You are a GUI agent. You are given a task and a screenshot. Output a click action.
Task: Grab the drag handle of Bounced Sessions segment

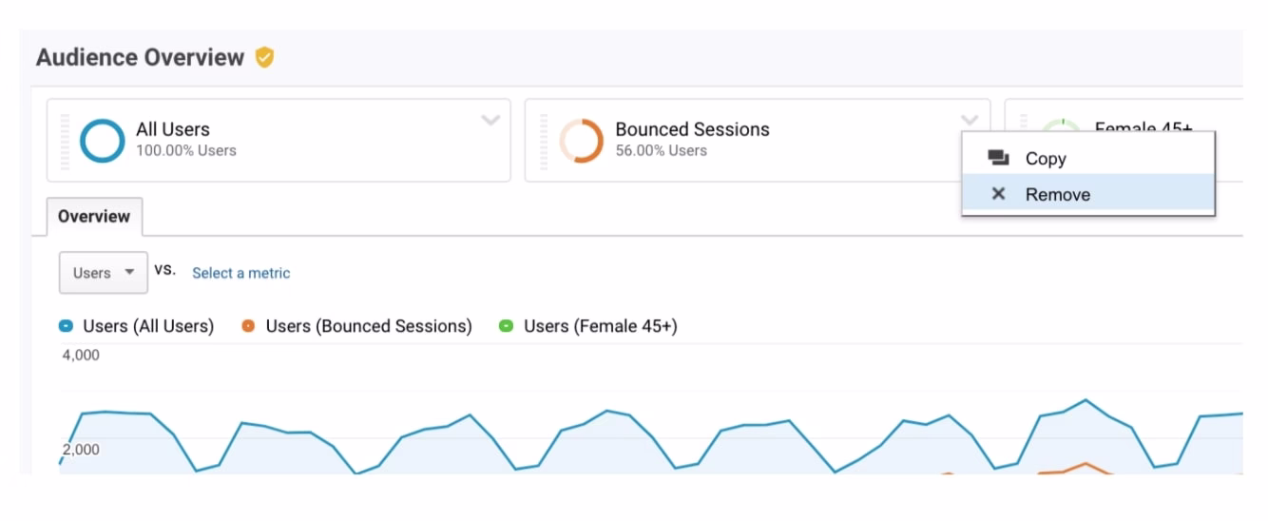tap(545, 141)
